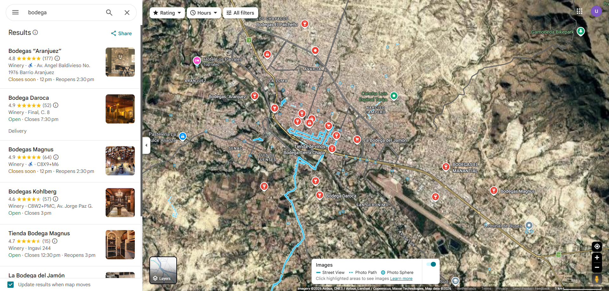Image resolution: width=609 pixels, height=291 pixels.
Task: Select the Tienda Bodega Magnus result title
Action: click(39, 233)
